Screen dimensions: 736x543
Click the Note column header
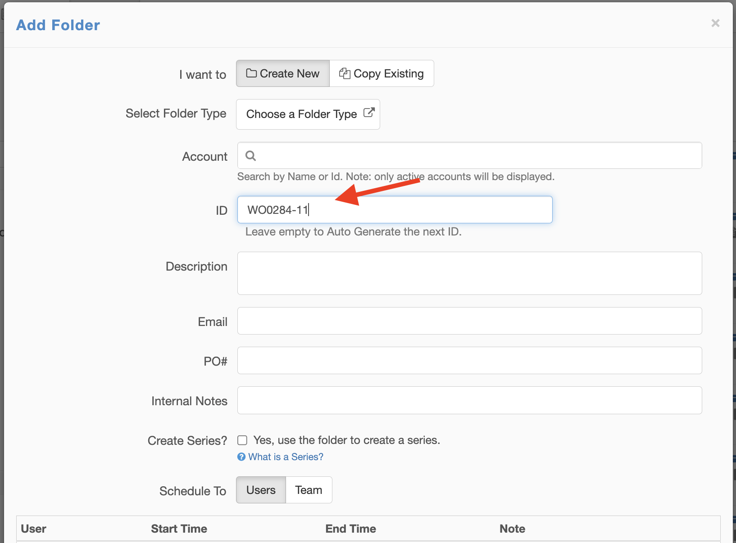pyautogui.click(x=513, y=529)
